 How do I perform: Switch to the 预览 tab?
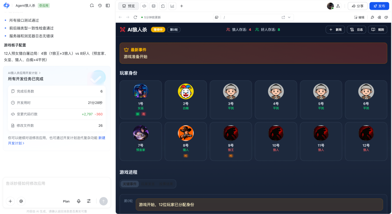[128, 6]
